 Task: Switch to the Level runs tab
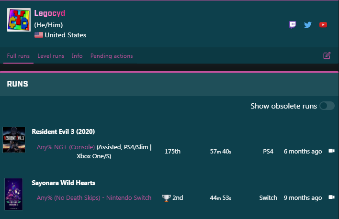click(51, 56)
